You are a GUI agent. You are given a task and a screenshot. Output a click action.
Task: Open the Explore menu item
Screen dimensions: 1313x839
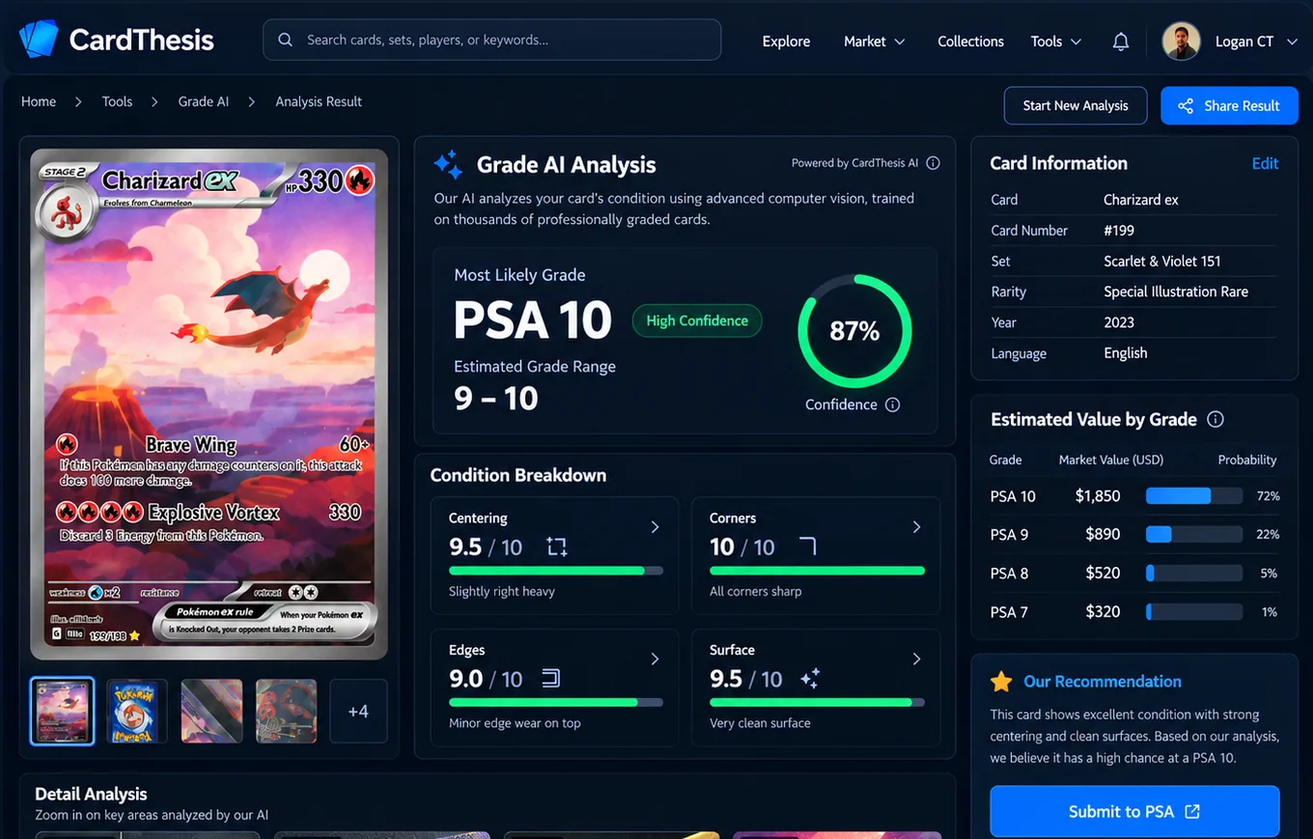coord(786,42)
